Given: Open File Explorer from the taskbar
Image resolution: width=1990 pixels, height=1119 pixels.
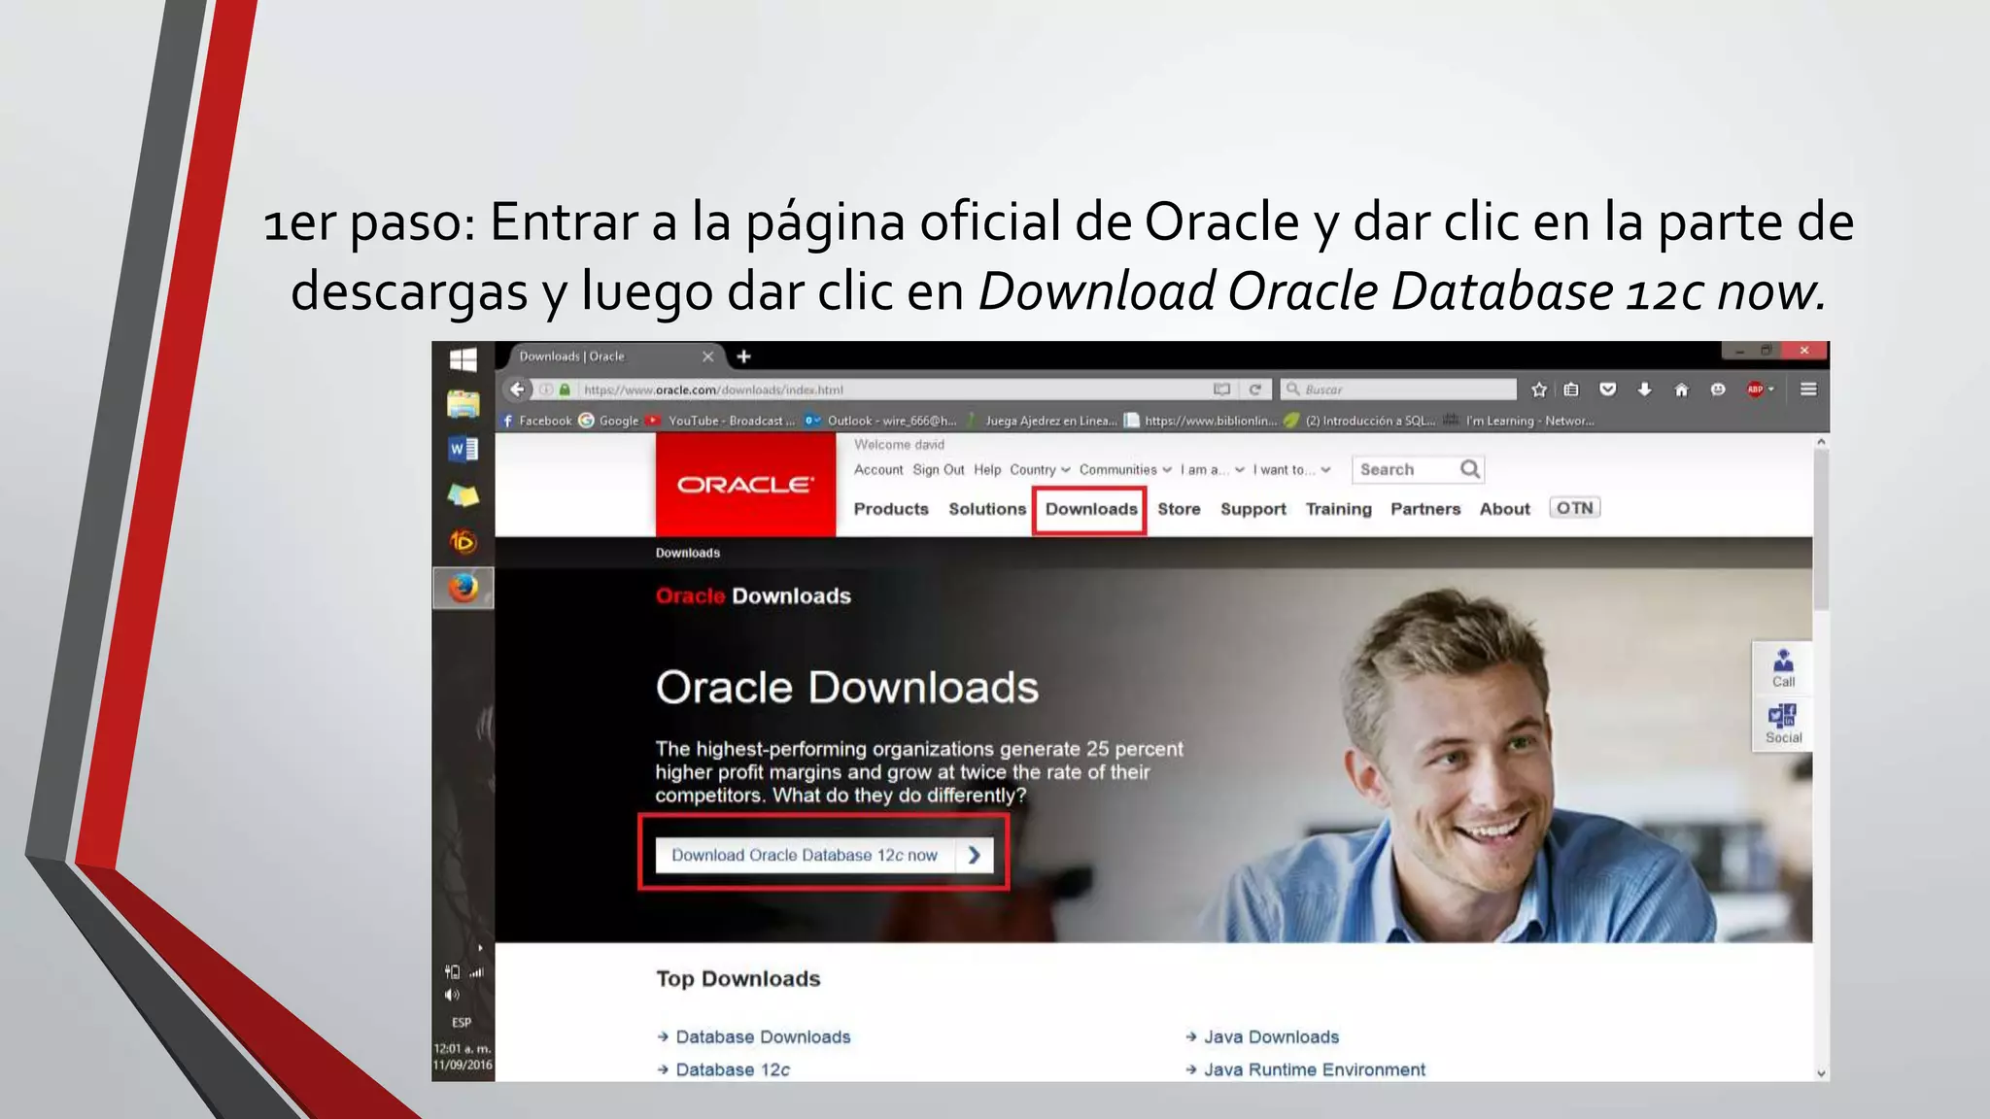Looking at the screenshot, I should coord(463,404).
